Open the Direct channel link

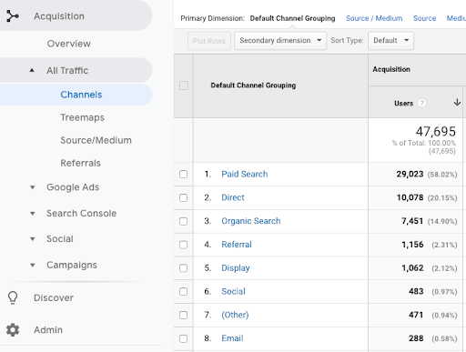[233, 197]
